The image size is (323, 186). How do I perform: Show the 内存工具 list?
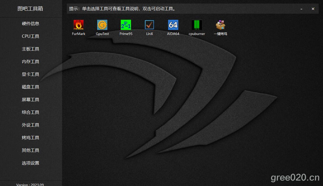click(x=31, y=62)
